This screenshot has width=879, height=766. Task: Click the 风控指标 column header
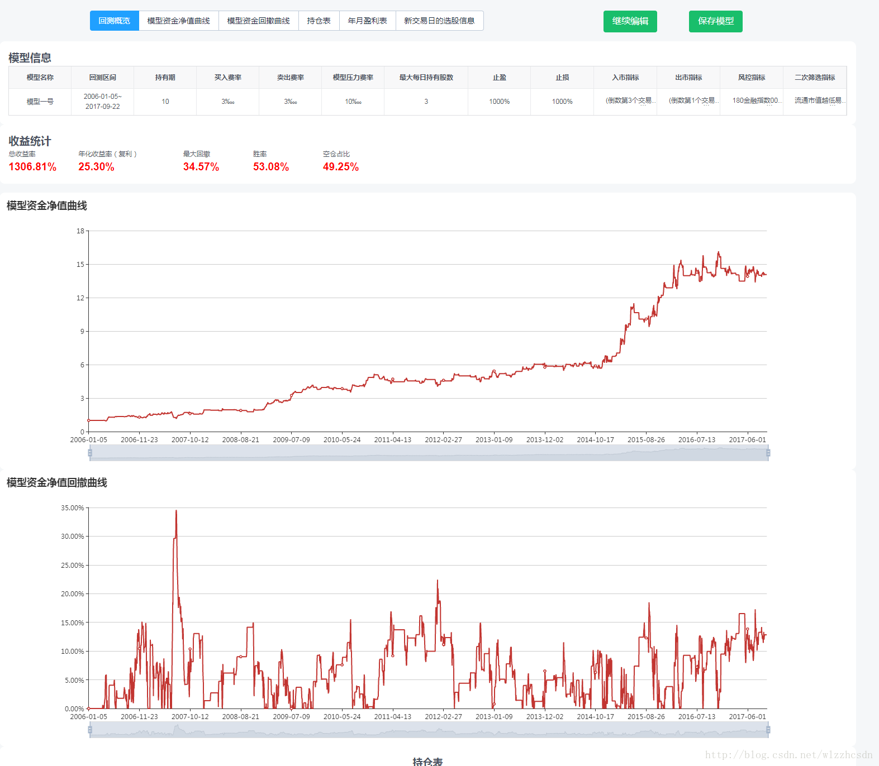point(752,78)
